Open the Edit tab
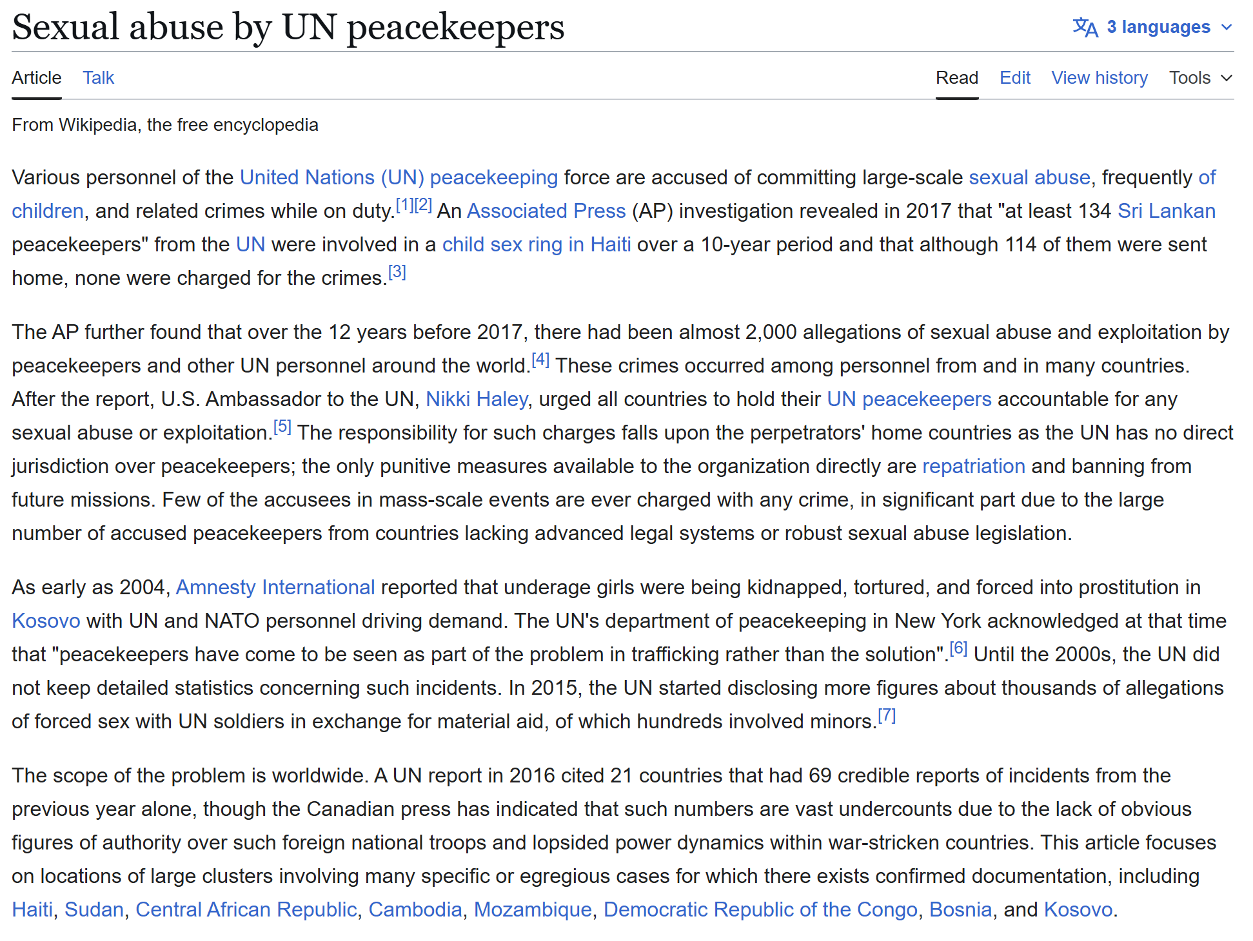 1014,78
